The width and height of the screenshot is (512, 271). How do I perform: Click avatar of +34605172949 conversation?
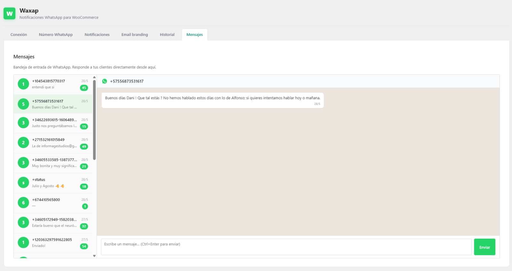point(23,223)
